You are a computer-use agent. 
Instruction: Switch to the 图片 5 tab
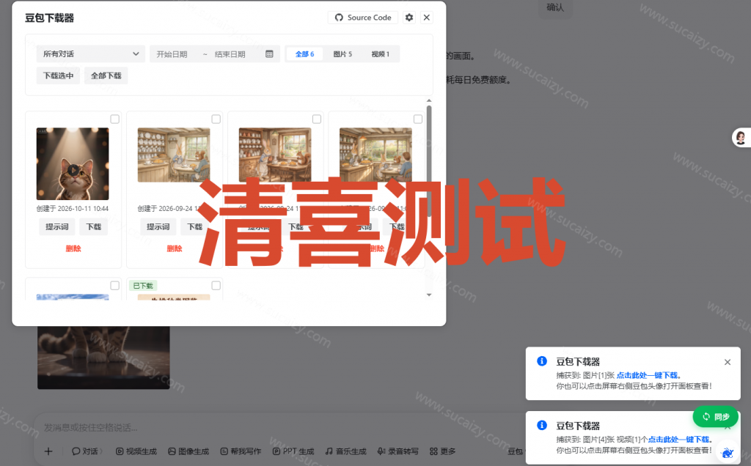click(342, 54)
